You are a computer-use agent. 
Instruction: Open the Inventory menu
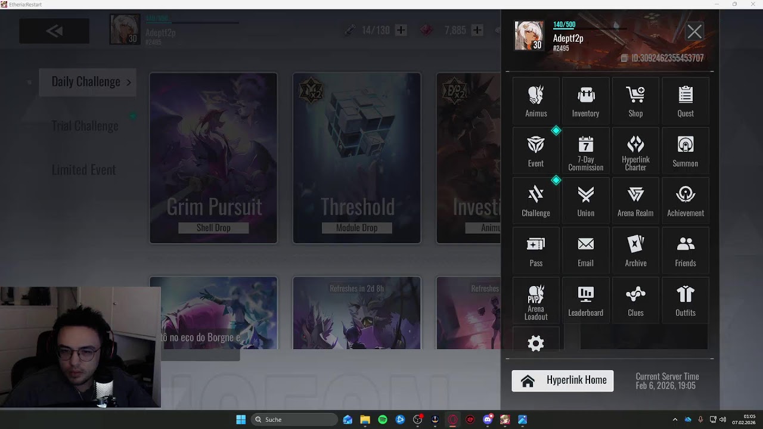point(585,101)
